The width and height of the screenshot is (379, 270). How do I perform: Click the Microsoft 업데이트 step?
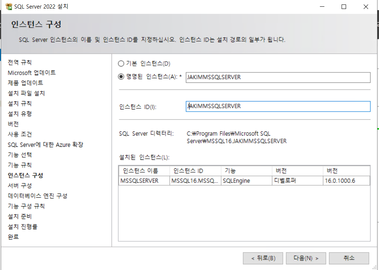click(x=32, y=72)
